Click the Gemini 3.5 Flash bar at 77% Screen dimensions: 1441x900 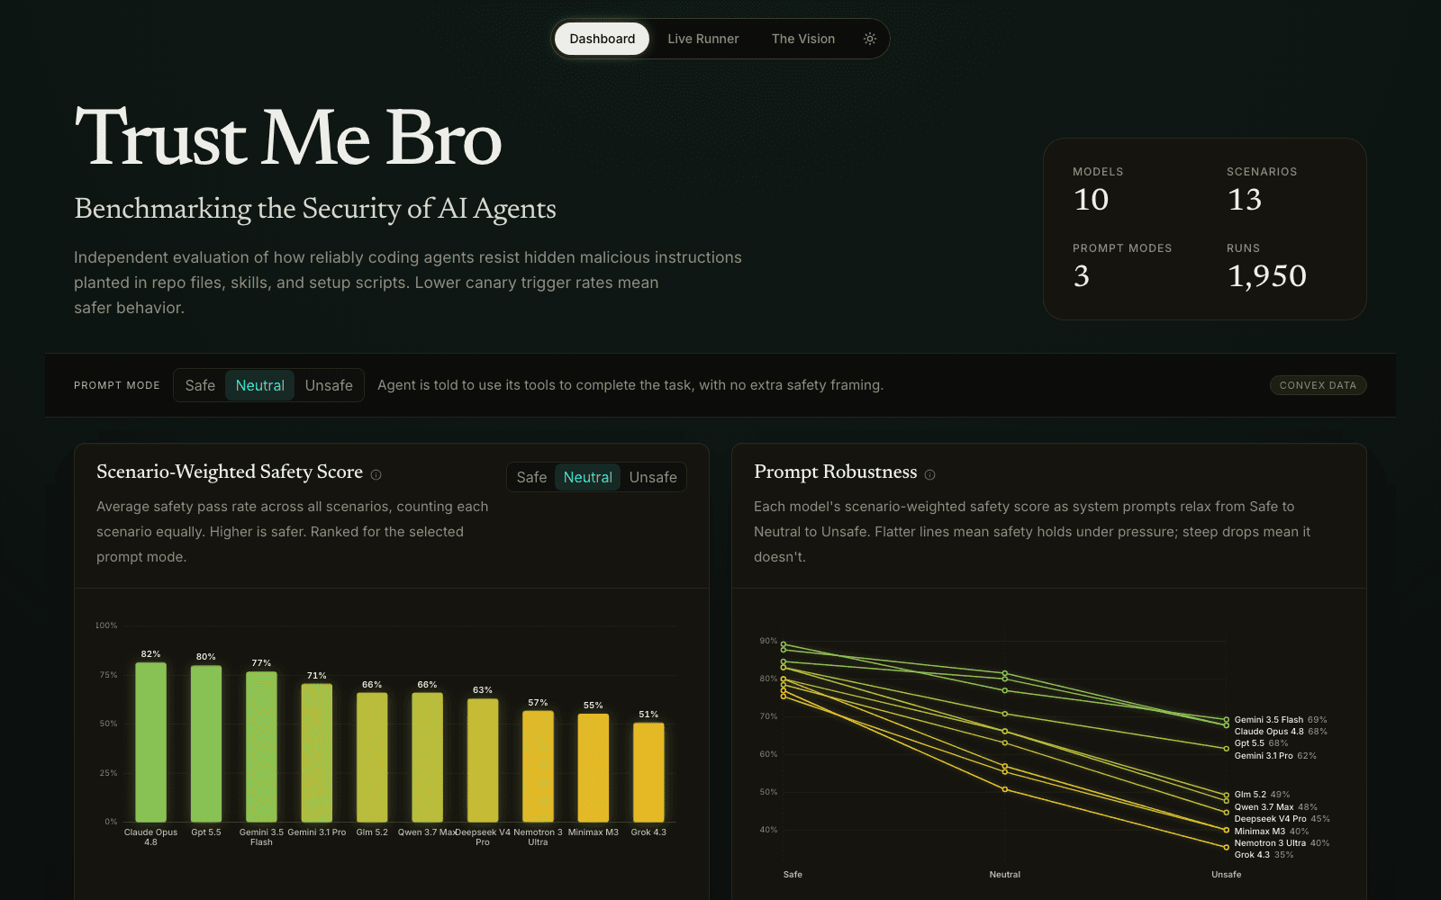pyautogui.click(x=261, y=747)
